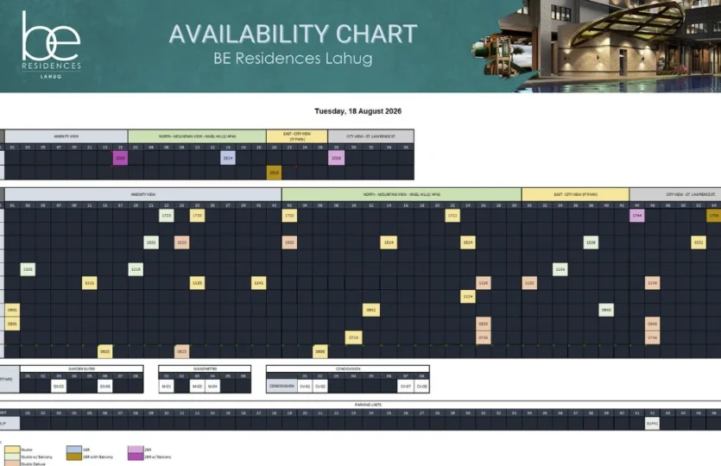Select available unit 0846
The height and width of the screenshot is (466, 721).
tap(653, 324)
